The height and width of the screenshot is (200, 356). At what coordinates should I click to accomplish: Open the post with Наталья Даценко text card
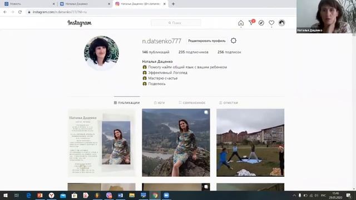(x=101, y=143)
